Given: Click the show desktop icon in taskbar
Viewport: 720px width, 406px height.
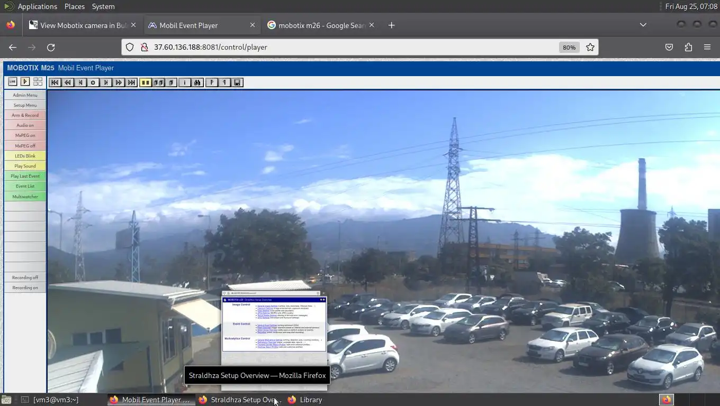Looking at the screenshot, I should click(6, 400).
